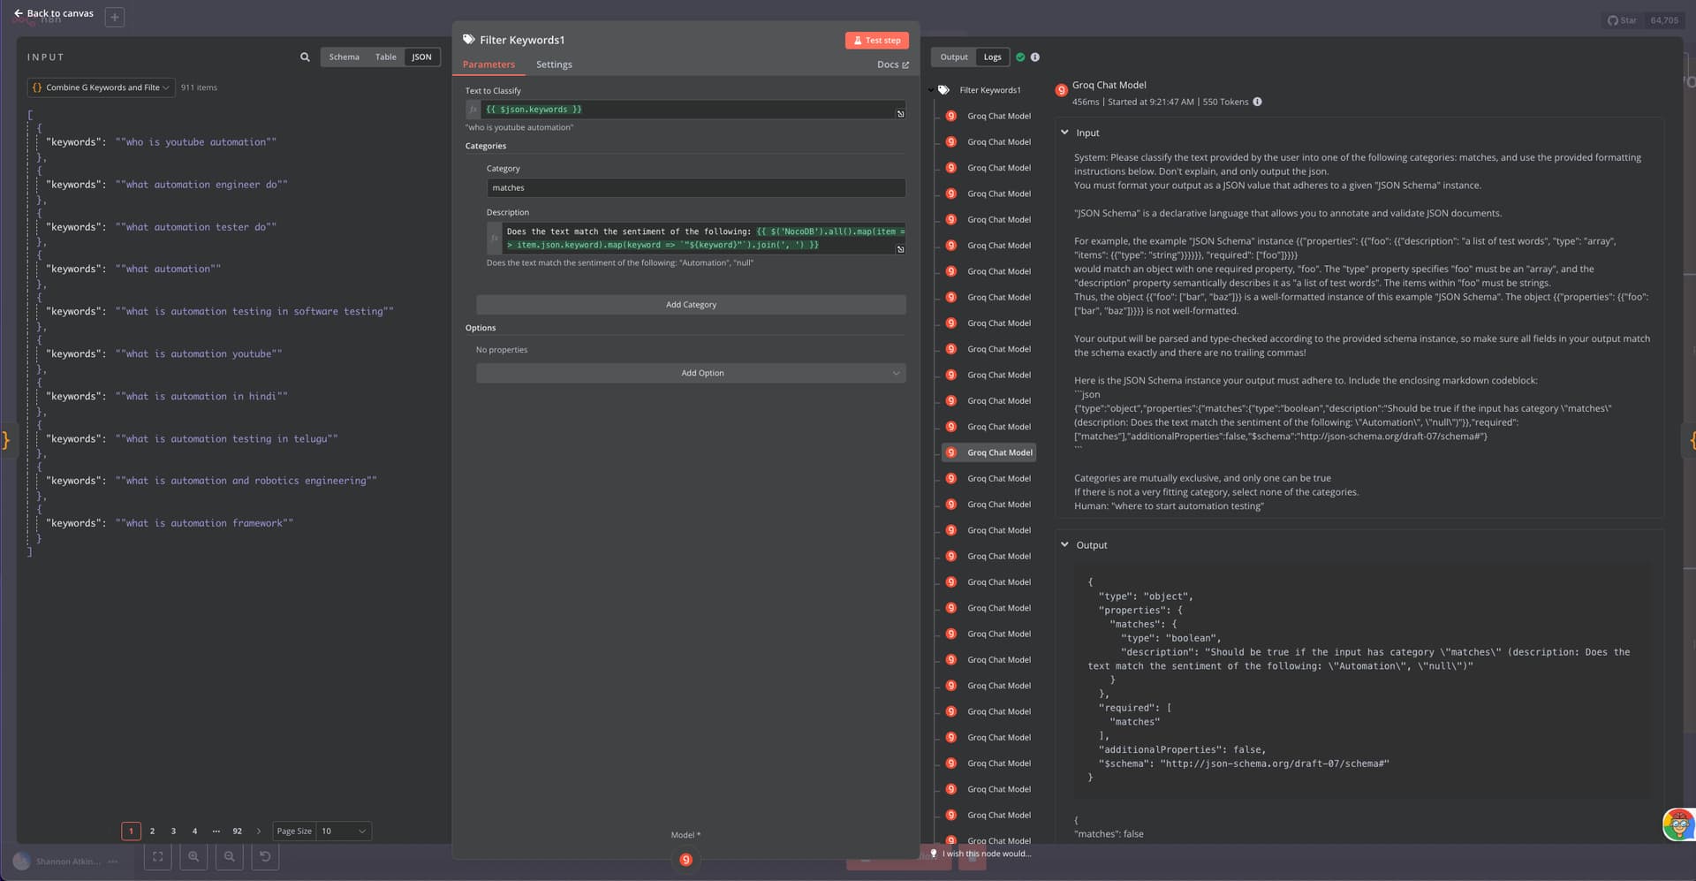The height and width of the screenshot is (881, 1696).
Task: Click the token info icon after 550 Tokens
Action: coord(1257,102)
